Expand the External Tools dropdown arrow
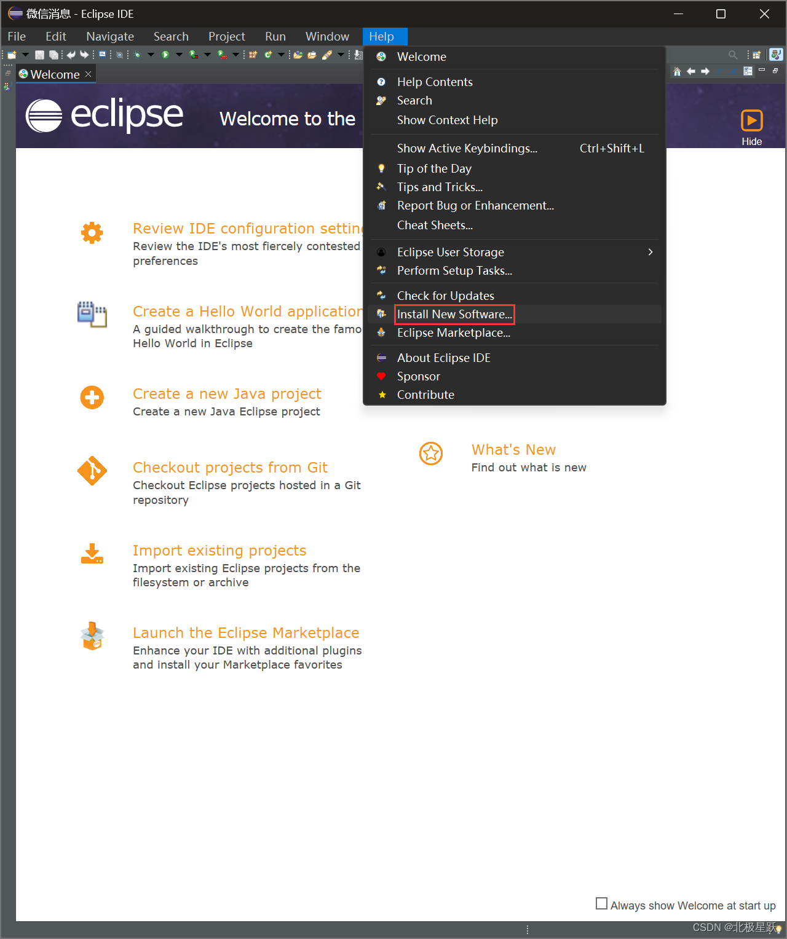The height and width of the screenshot is (939, 787). pyautogui.click(x=235, y=55)
